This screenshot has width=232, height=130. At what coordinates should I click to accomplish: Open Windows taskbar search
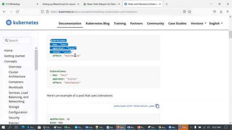click(10, 127)
